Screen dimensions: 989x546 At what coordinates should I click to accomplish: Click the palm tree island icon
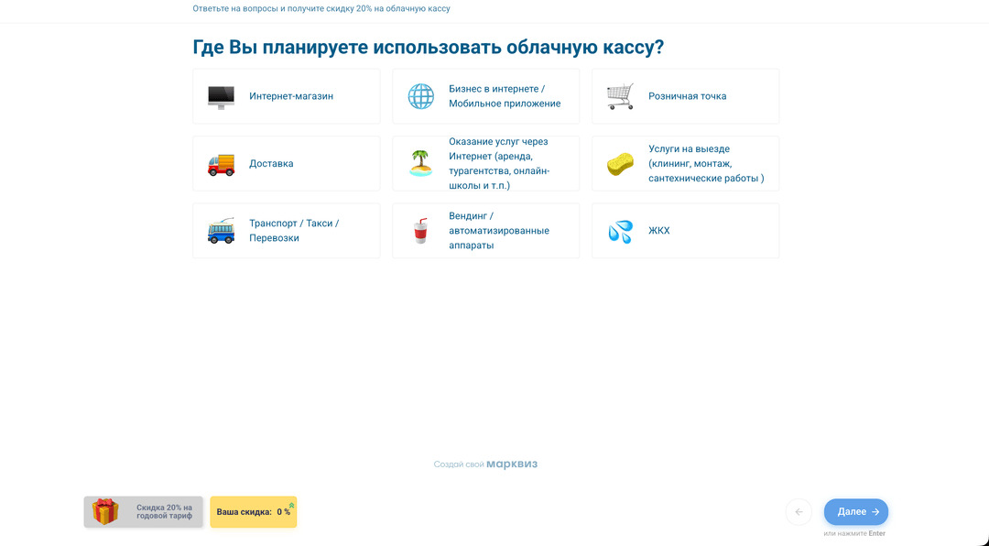click(420, 163)
